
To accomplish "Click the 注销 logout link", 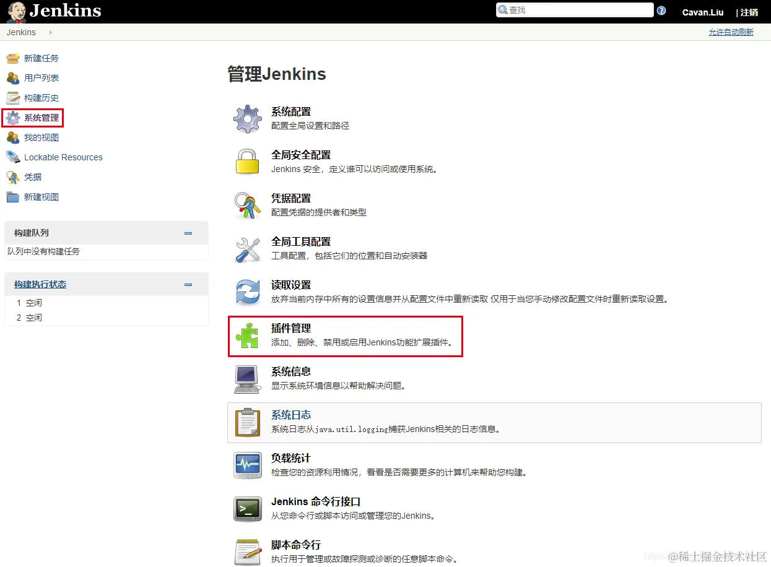I will (749, 12).
